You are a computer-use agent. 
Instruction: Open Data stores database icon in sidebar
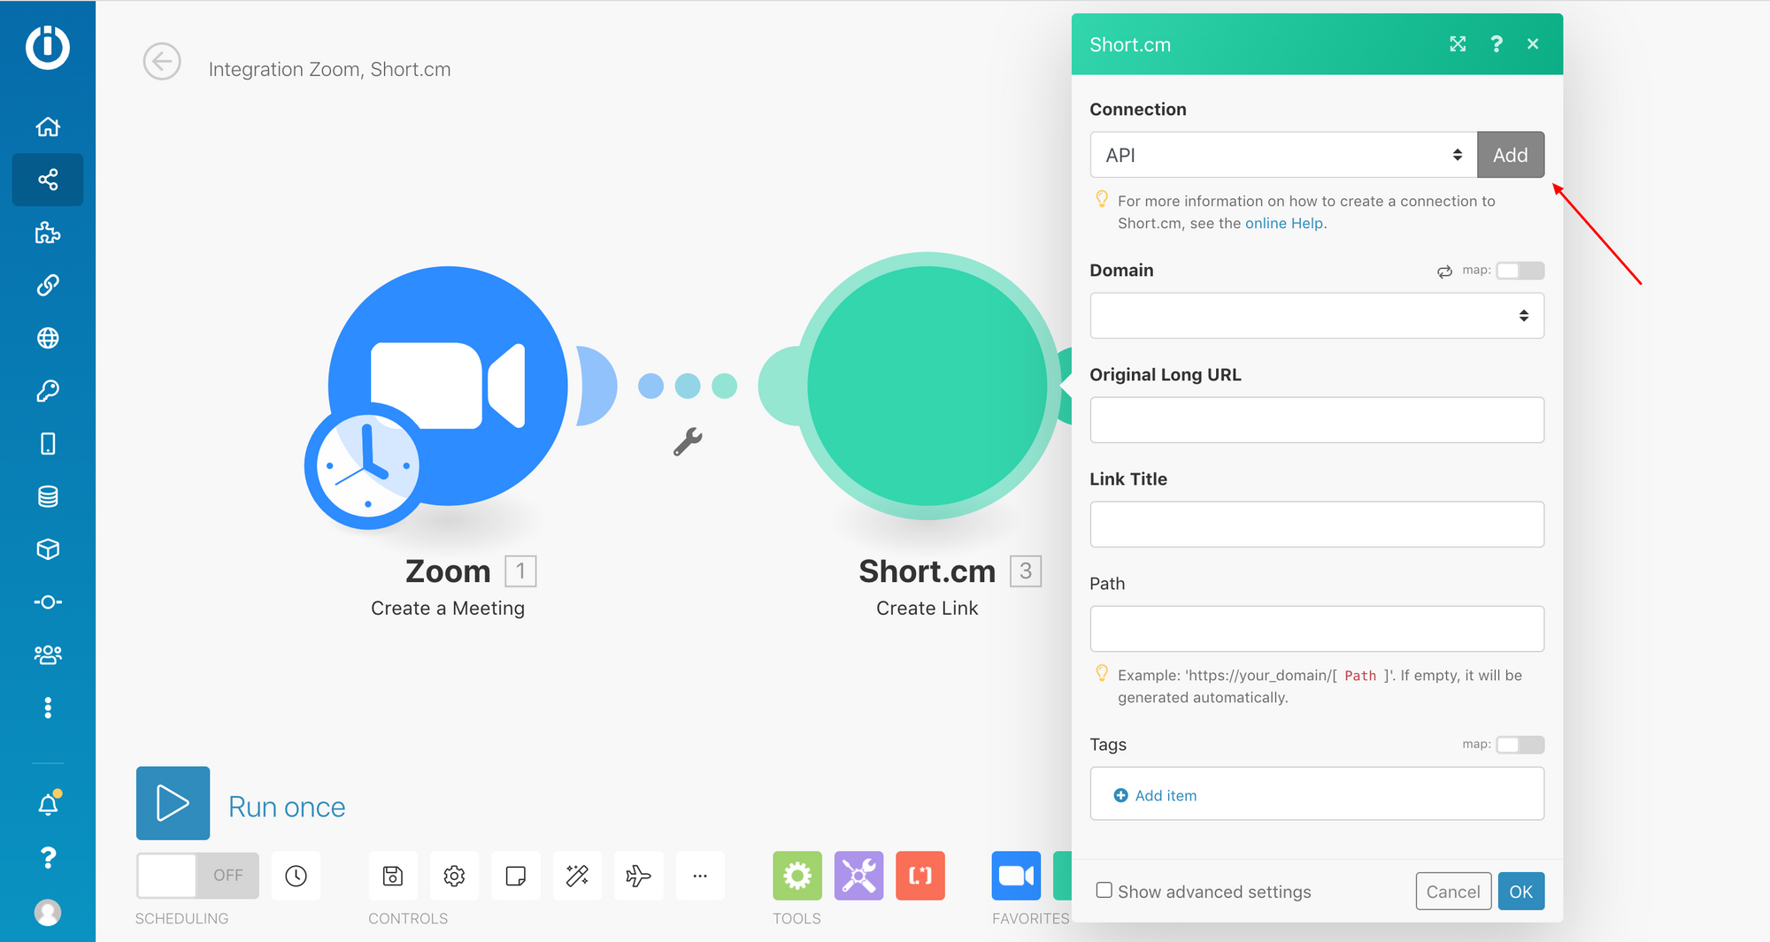[48, 496]
